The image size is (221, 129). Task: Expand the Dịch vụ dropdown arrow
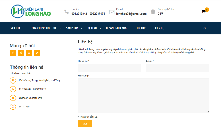point(100,28)
